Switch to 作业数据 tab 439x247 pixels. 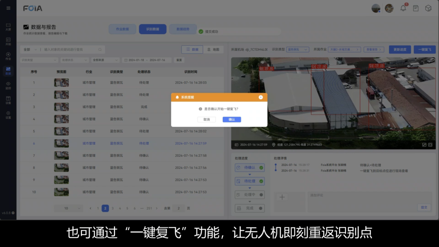pyautogui.click(x=122, y=29)
